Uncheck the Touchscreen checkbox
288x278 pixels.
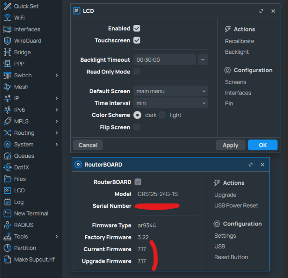click(x=137, y=40)
